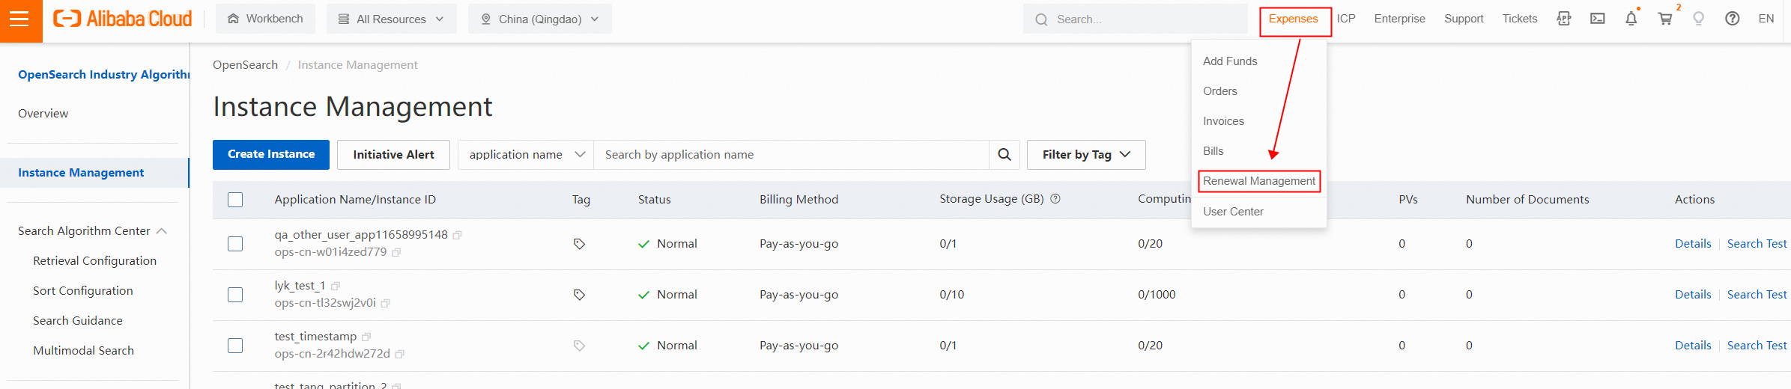Open the Support header menu

[1464, 19]
